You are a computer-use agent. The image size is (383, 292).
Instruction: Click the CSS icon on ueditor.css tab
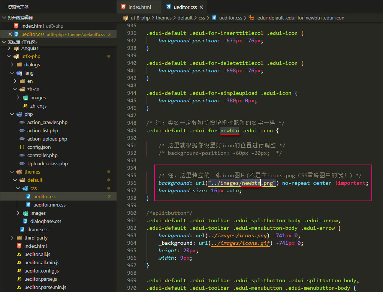169,7
